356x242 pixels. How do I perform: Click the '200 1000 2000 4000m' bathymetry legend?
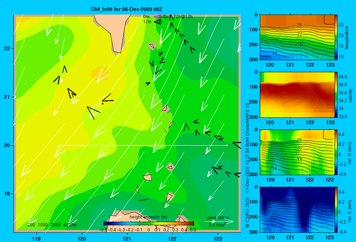(x=52, y=225)
